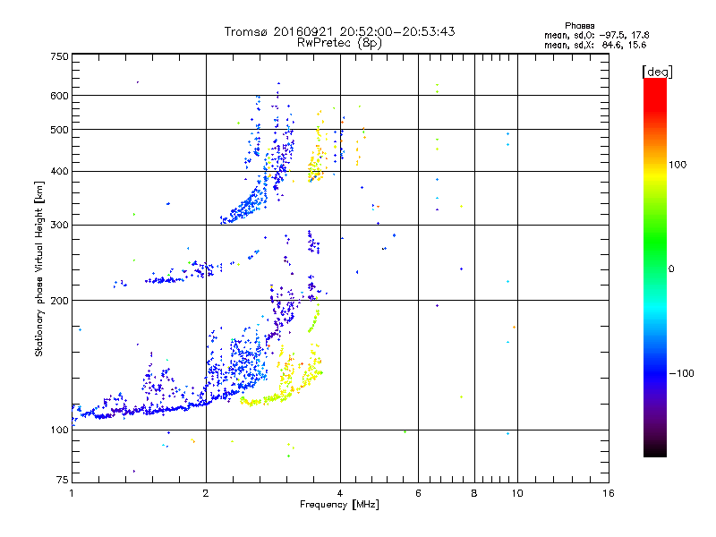The image size is (716, 537).
Task: Click the y-axis '100' km tick label
Action: coord(59,430)
